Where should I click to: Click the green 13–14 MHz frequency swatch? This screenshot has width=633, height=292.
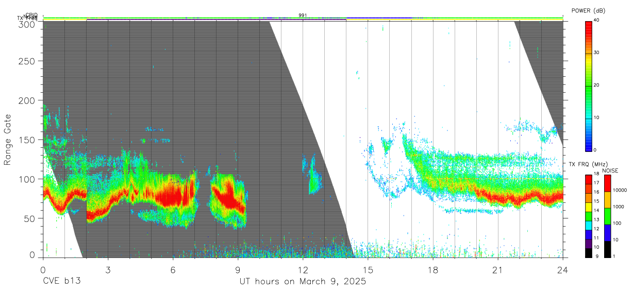pos(588,216)
